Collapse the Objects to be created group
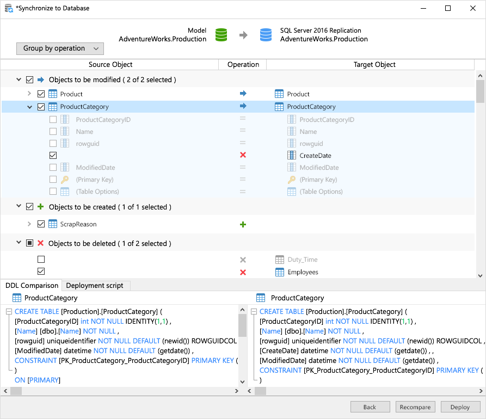 click(x=19, y=207)
